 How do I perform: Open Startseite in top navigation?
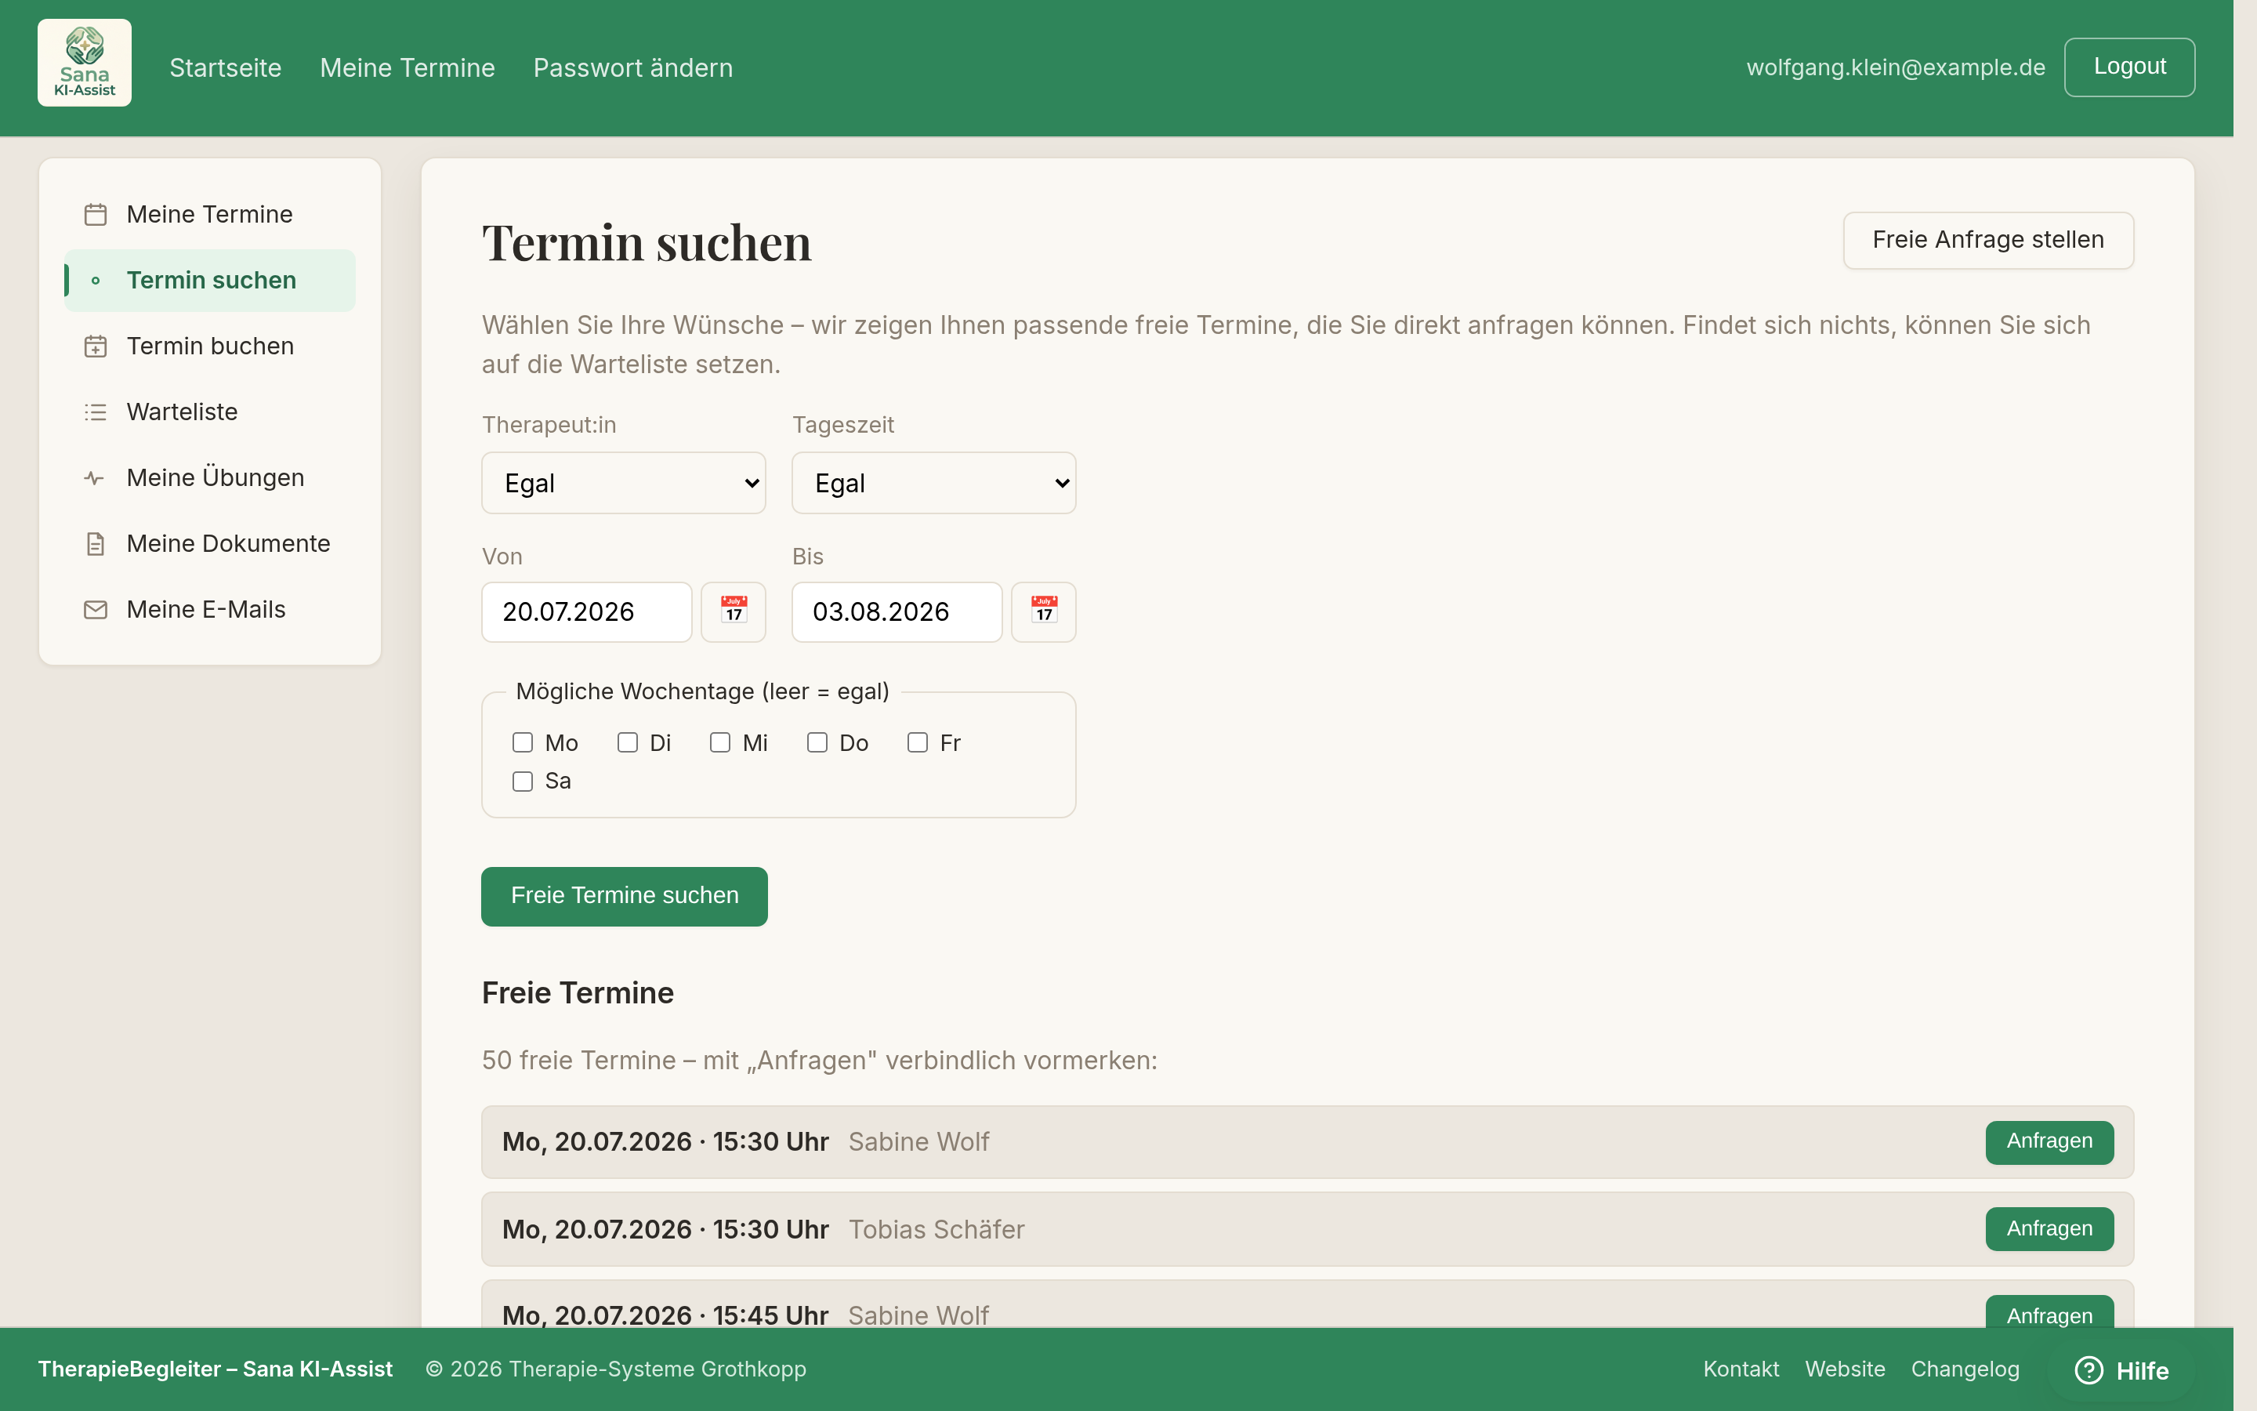[x=226, y=68]
